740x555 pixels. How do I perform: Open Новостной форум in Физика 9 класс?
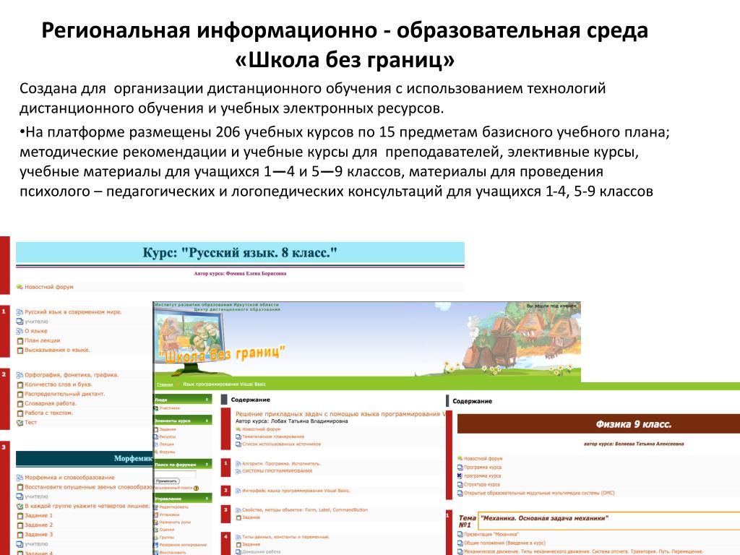tap(483, 458)
